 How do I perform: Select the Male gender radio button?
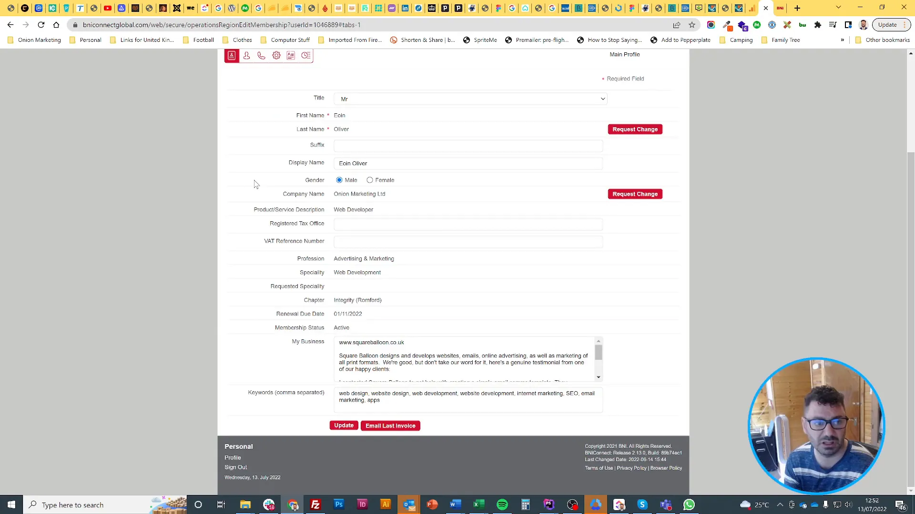[339, 180]
